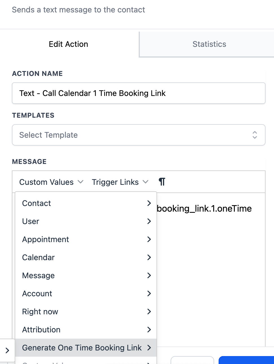Open the Contact submenu chevron
Viewport: 274px width, 364px height.
149,203
